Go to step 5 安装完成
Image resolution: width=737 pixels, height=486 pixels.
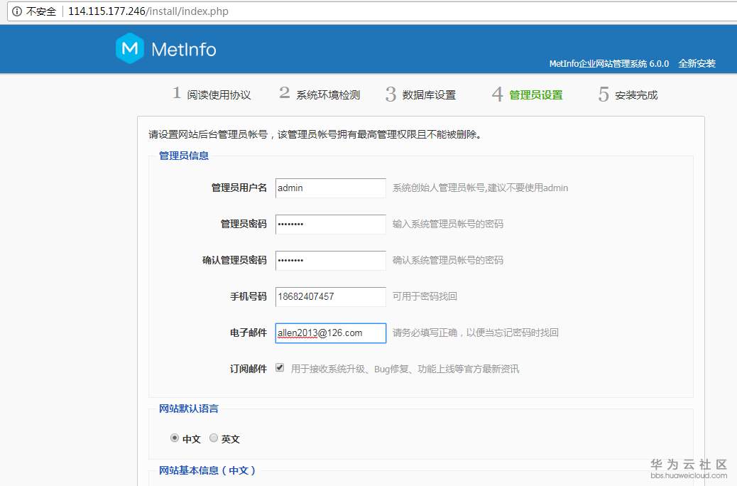628,94
